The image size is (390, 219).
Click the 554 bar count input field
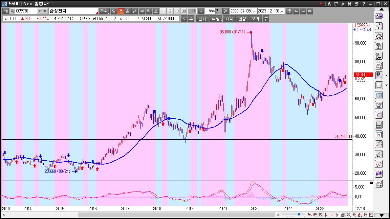(x=210, y=11)
